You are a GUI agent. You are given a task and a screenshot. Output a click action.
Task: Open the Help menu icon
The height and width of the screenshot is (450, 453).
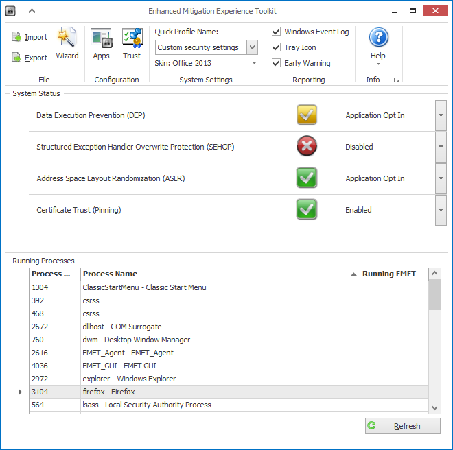pyautogui.click(x=378, y=37)
